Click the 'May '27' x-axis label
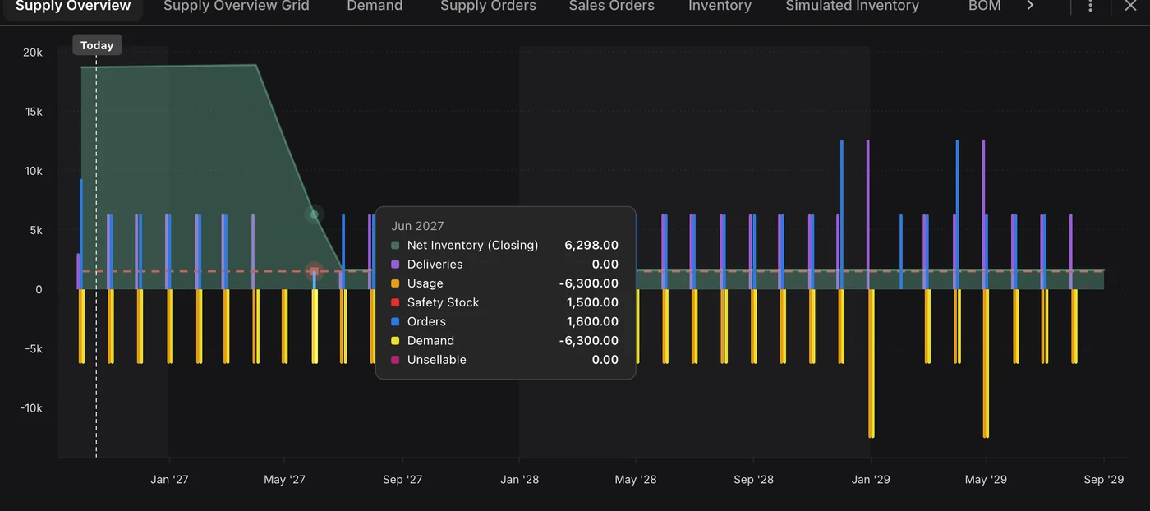 pyautogui.click(x=284, y=480)
